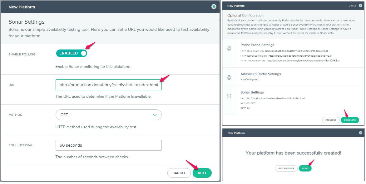
Task: Open the Radar Probe Settings heading
Action: (257, 45)
